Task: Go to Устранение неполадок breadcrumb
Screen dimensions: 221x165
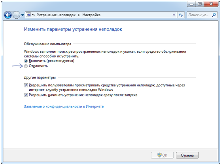Action: point(56,15)
